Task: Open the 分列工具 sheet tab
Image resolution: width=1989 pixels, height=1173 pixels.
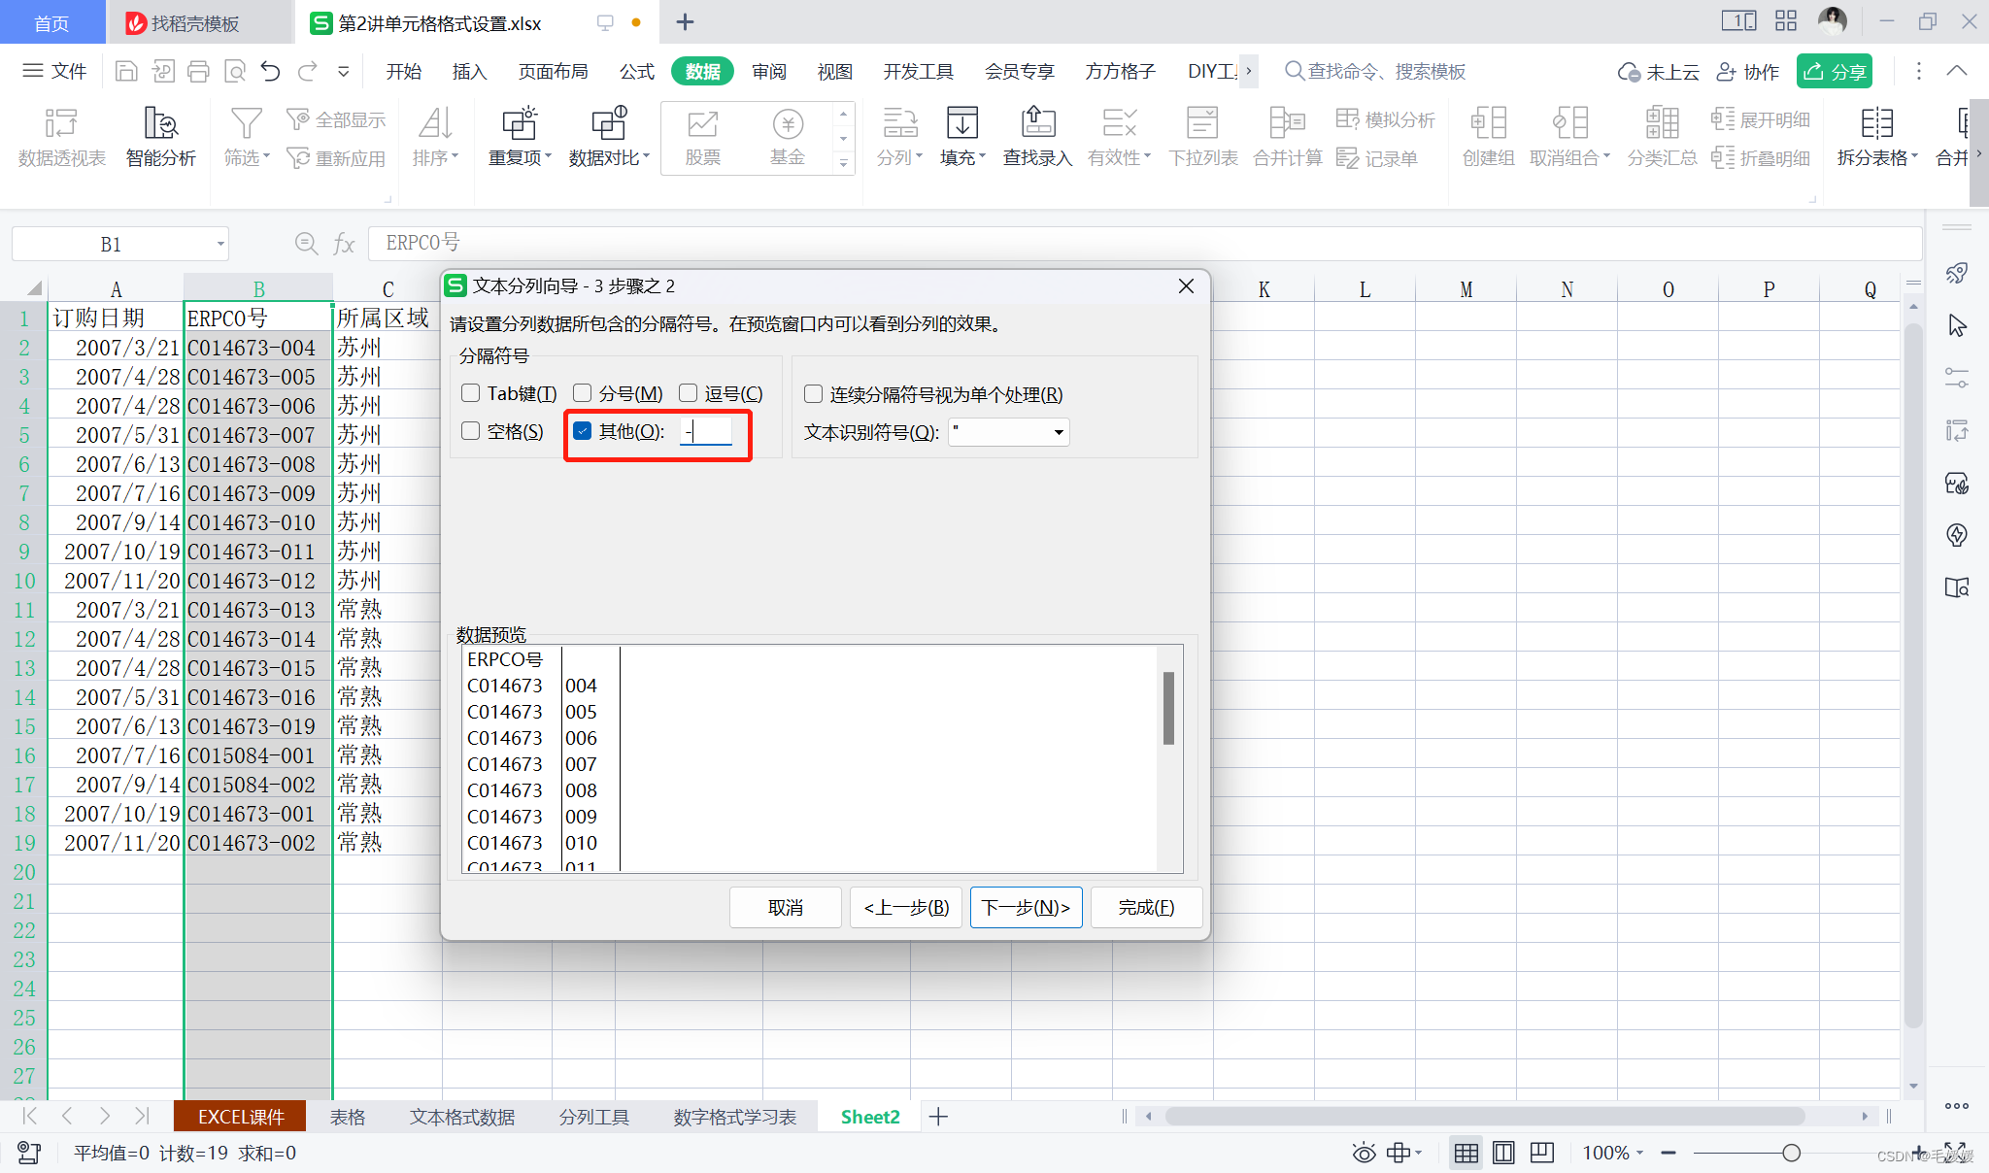Action: (593, 1117)
